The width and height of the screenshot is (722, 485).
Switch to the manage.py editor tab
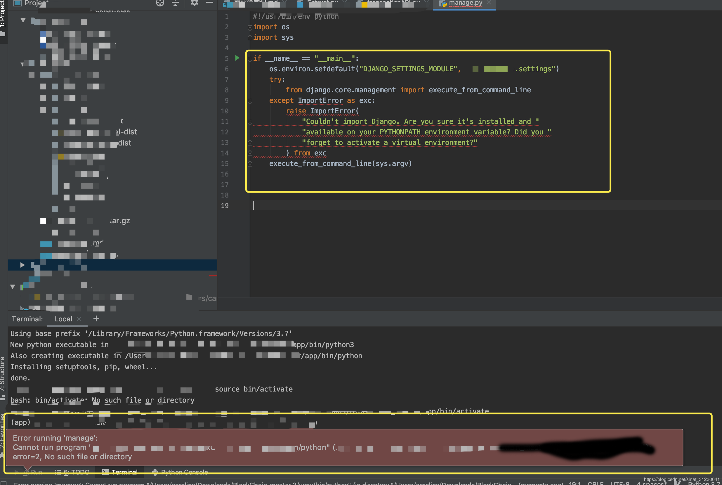tap(465, 3)
